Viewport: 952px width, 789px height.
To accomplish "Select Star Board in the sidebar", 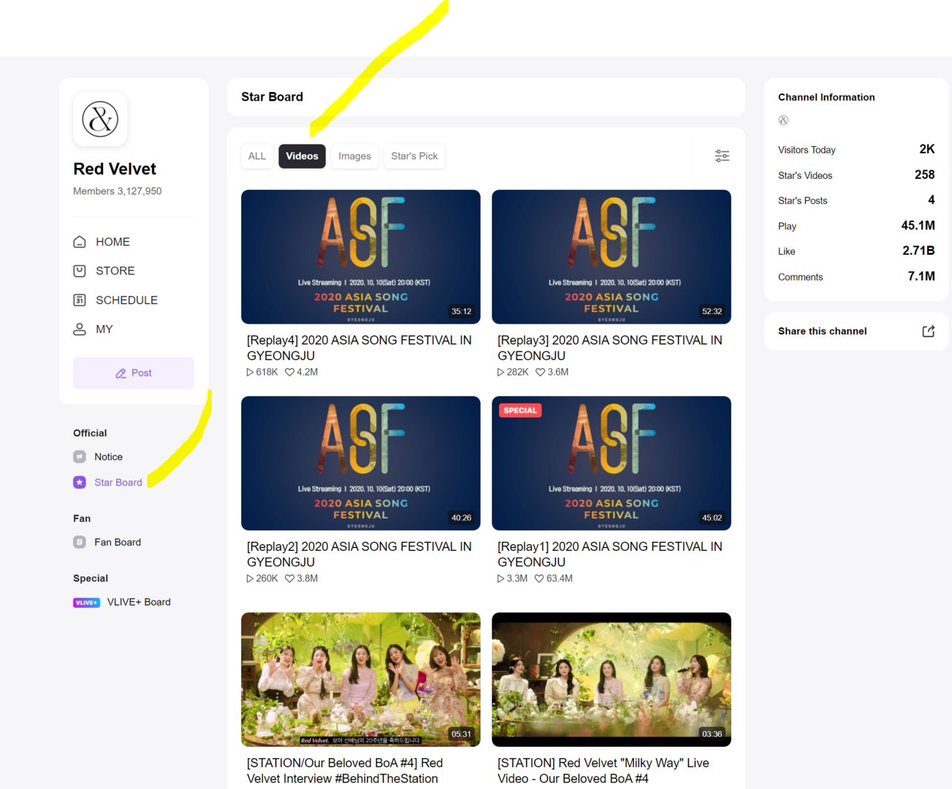I will tap(107, 482).
